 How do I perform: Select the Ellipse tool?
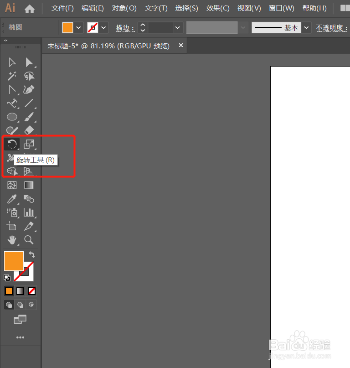[12, 117]
